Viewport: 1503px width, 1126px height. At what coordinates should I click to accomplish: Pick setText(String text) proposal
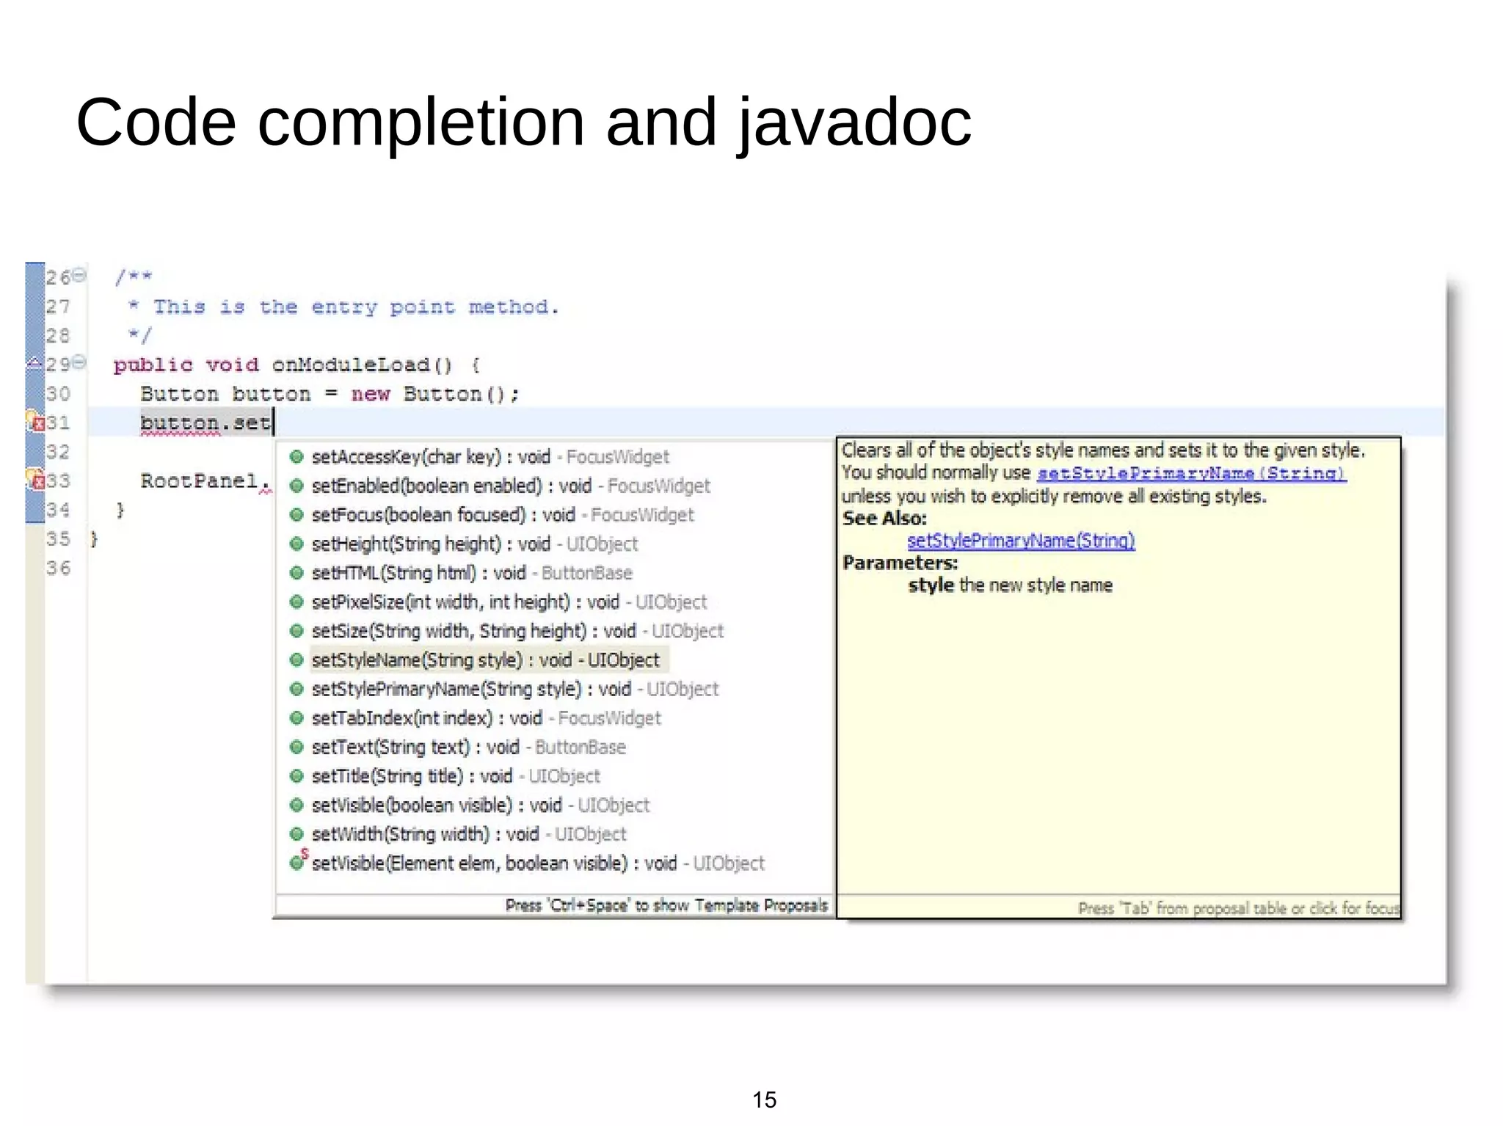click(469, 747)
